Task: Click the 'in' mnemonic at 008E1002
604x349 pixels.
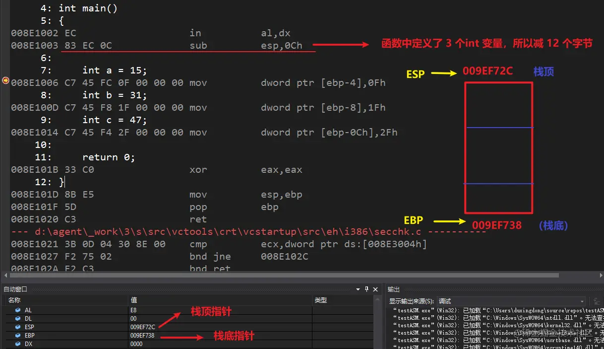Action: tap(195, 33)
